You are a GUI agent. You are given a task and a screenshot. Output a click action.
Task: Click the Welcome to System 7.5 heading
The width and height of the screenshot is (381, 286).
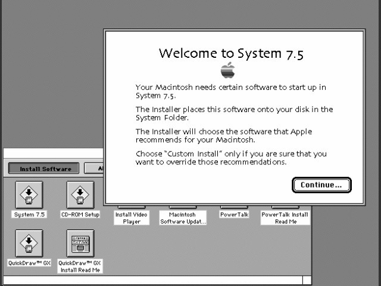231,54
